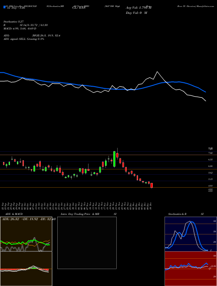Click the 5.15 price axis label
This screenshot has width=217, height=286.
tap(210, 179)
